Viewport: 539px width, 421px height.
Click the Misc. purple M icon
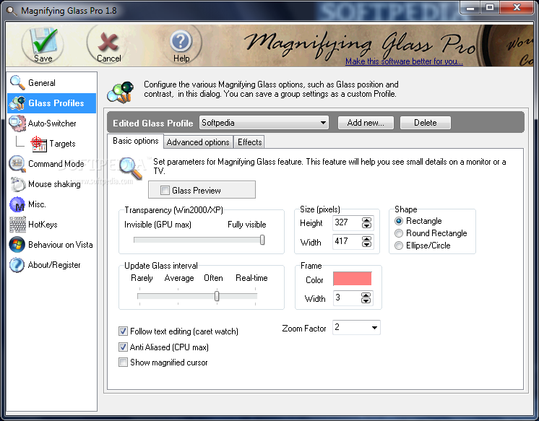(x=17, y=204)
